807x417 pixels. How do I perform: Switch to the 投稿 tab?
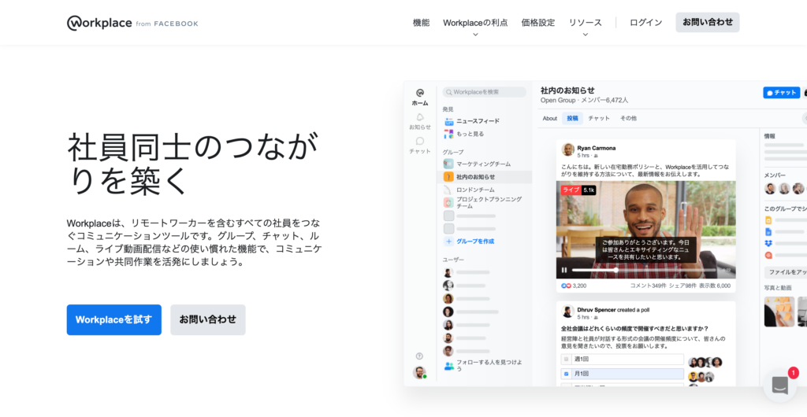(x=572, y=119)
